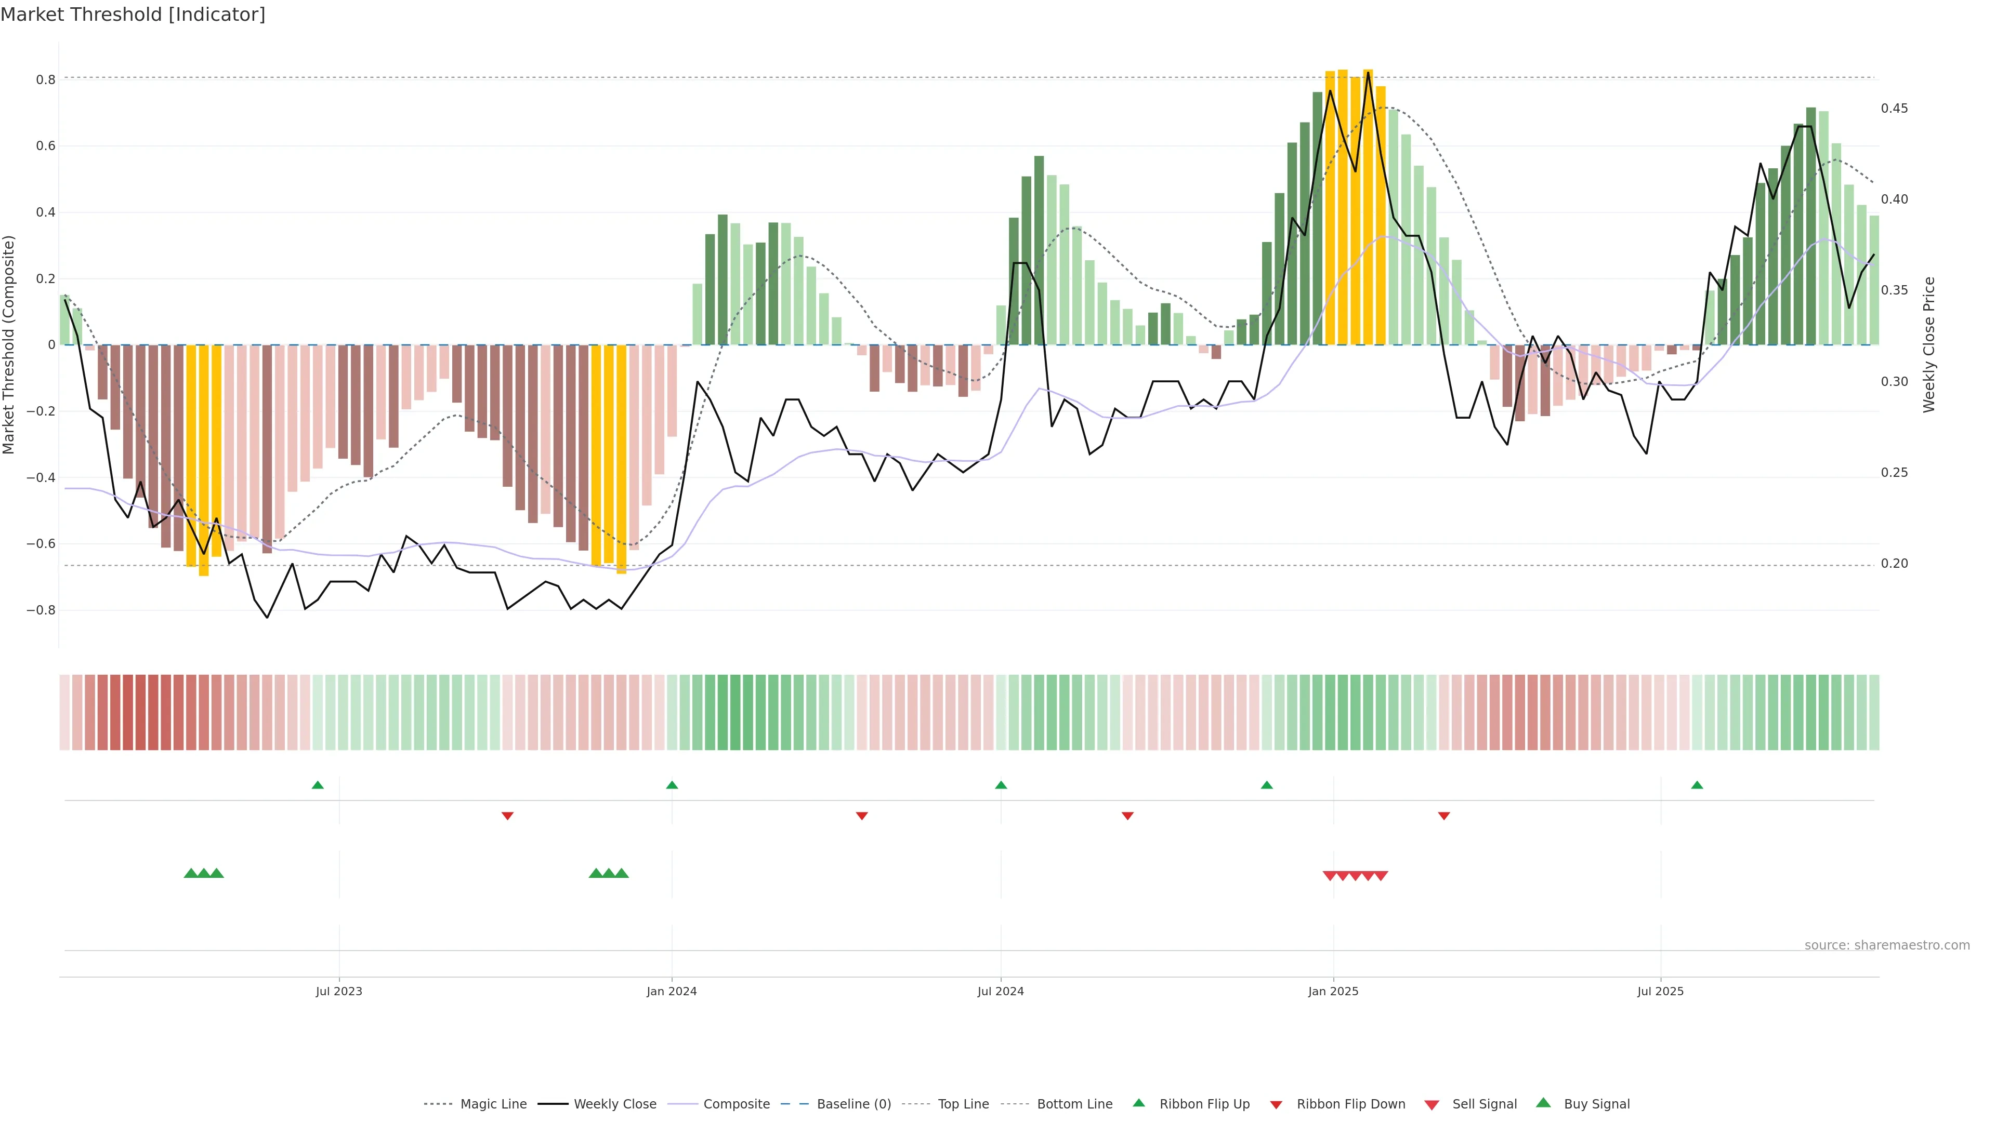The width and height of the screenshot is (1996, 1122).
Task: Toggle Weekly Close legend entry
Action: pyautogui.click(x=614, y=1104)
